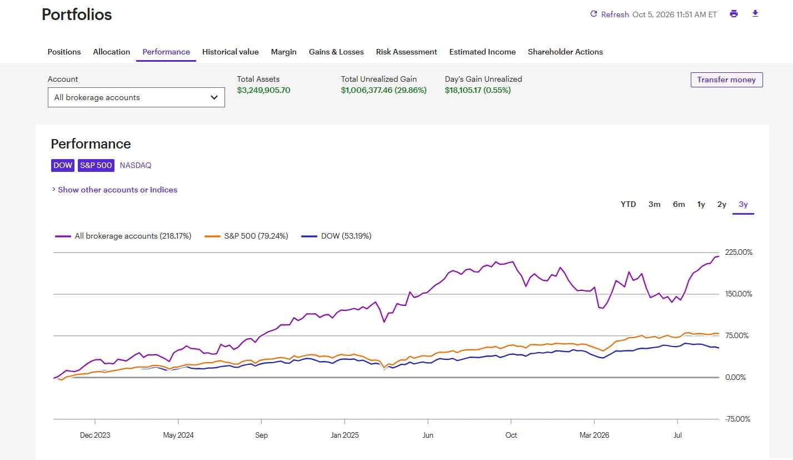Viewport: 793px width, 460px height.
Task: Click the Jan 2025 axis label
Action: pyautogui.click(x=345, y=435)
